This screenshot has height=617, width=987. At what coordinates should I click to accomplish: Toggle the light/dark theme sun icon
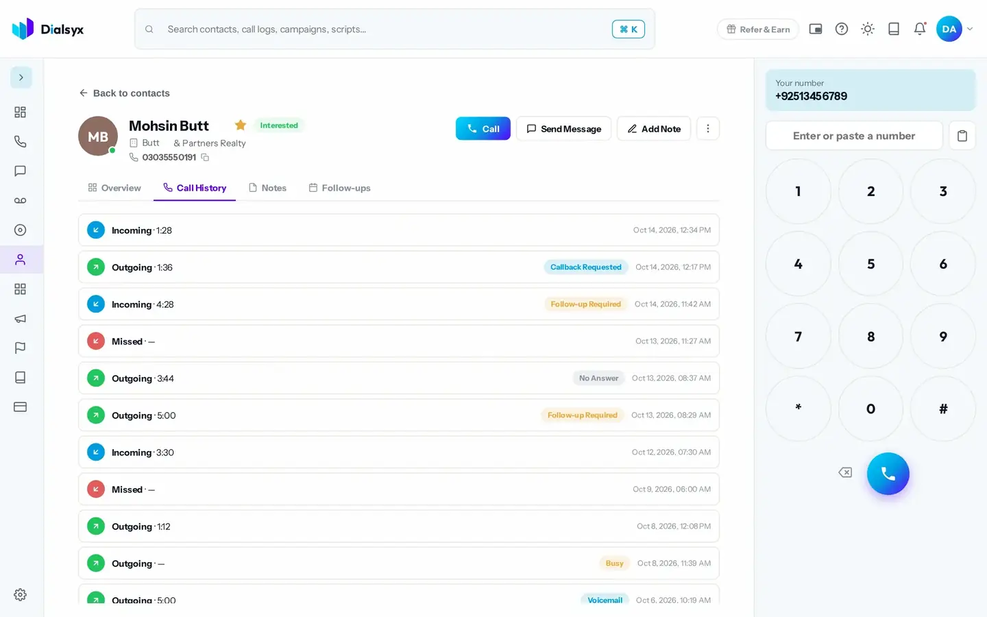[868, 29]
